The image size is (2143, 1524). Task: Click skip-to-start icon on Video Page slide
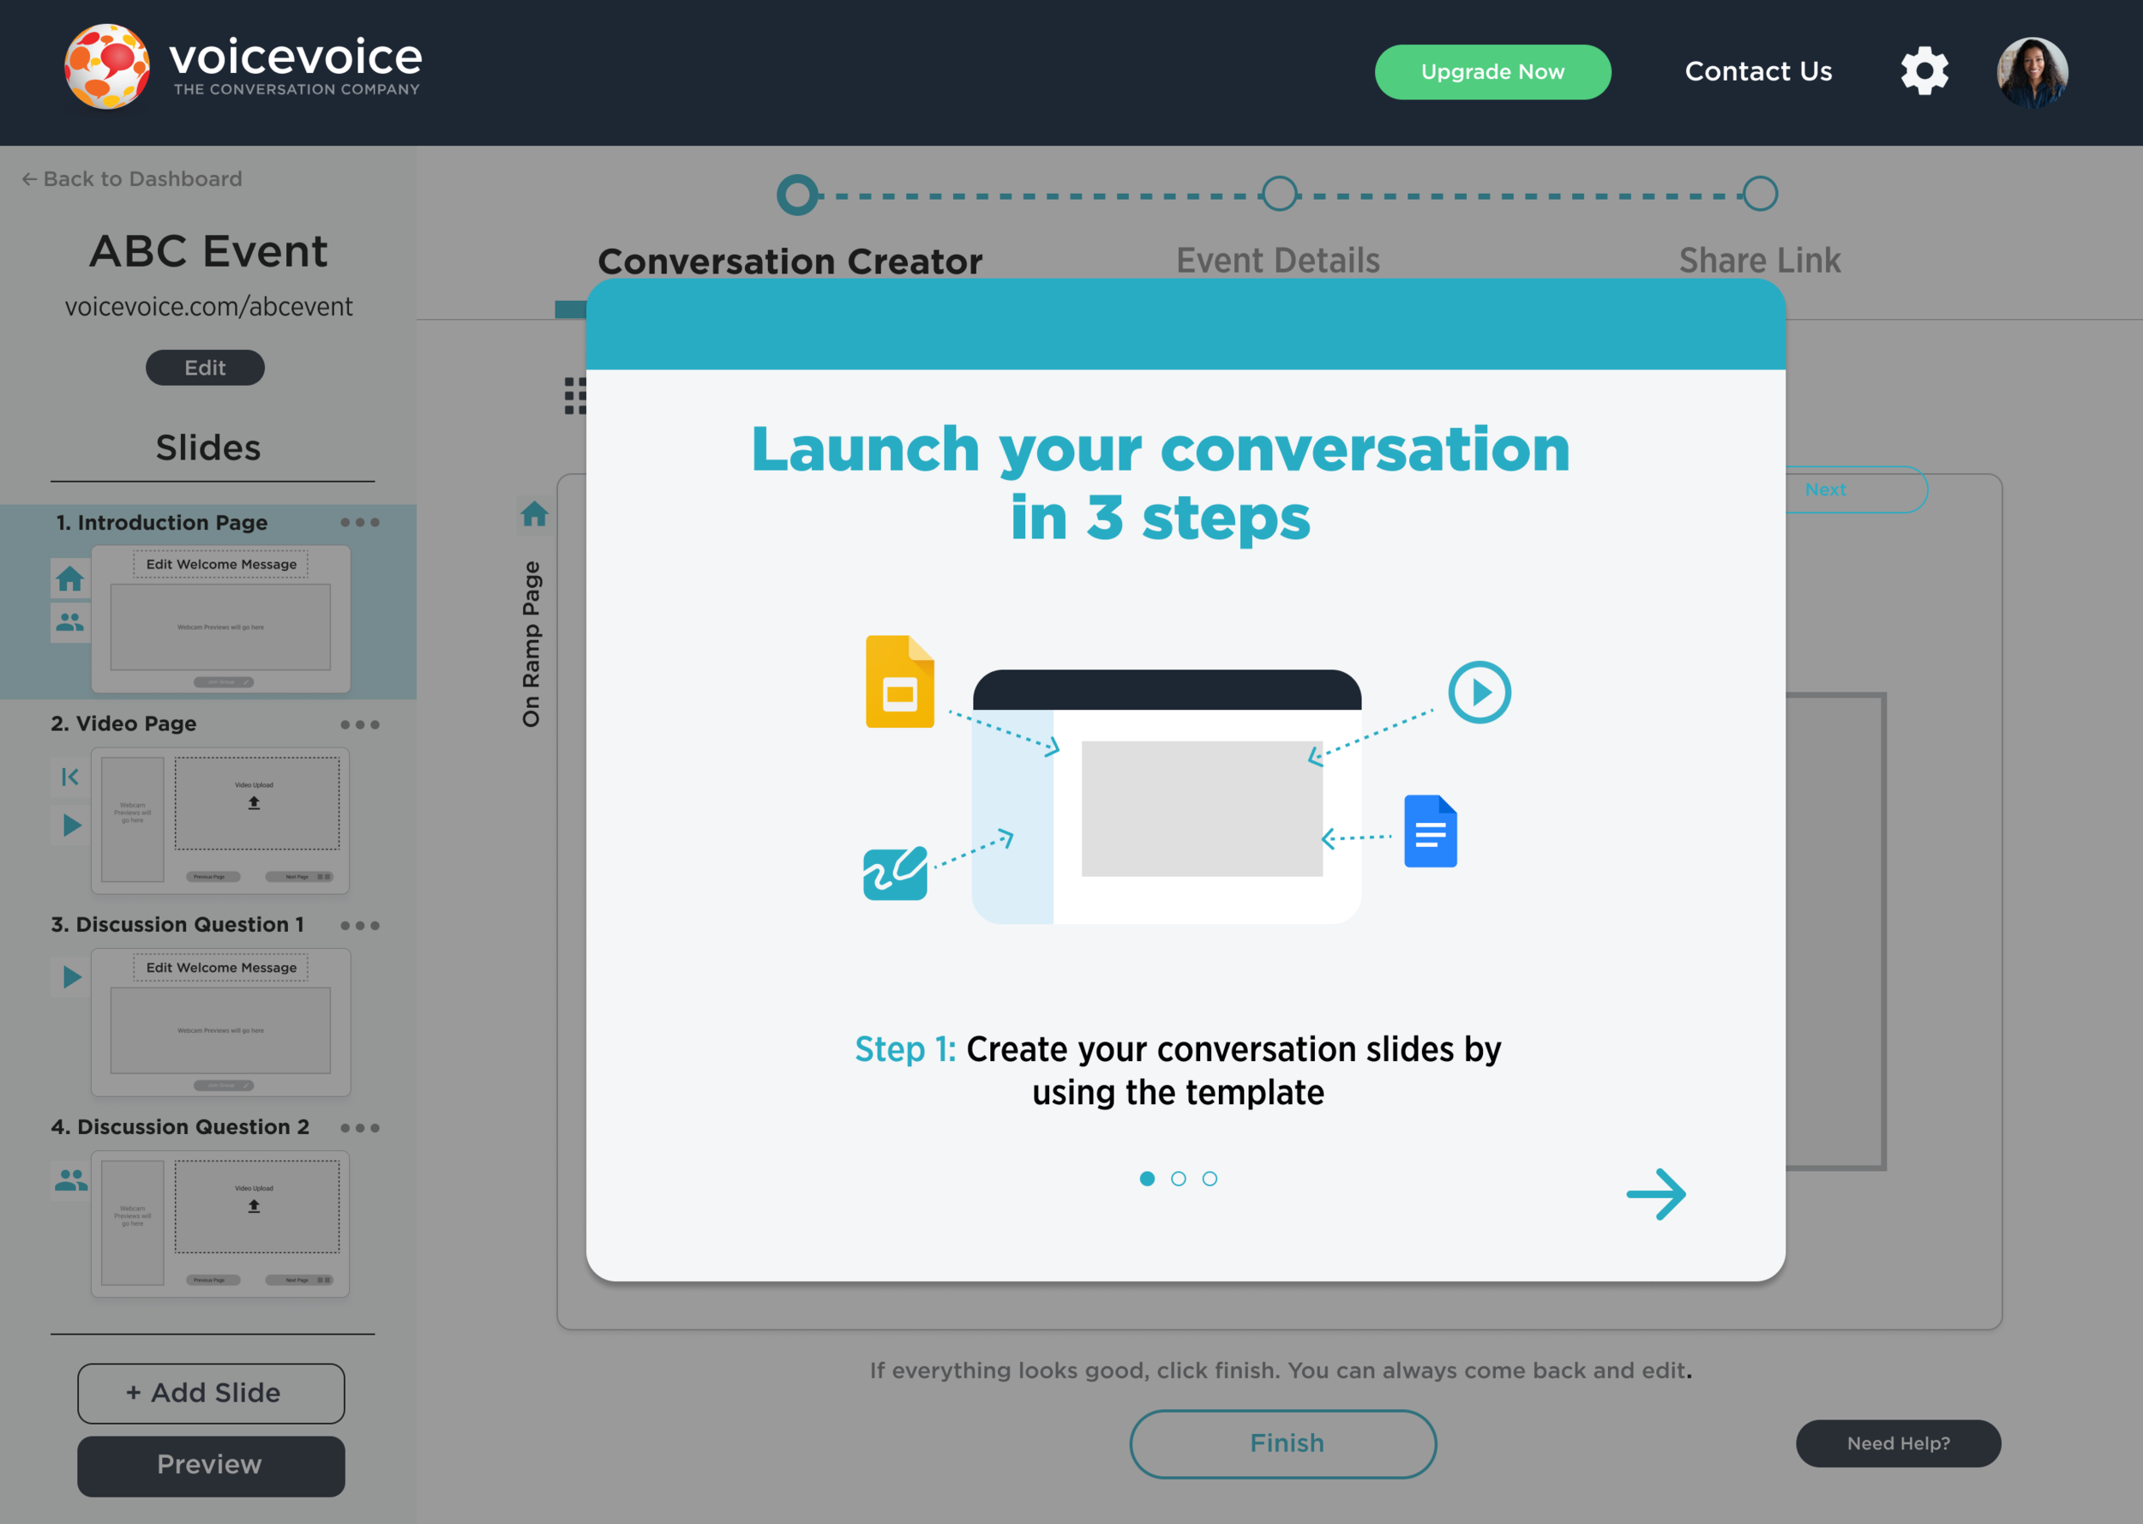69,777
